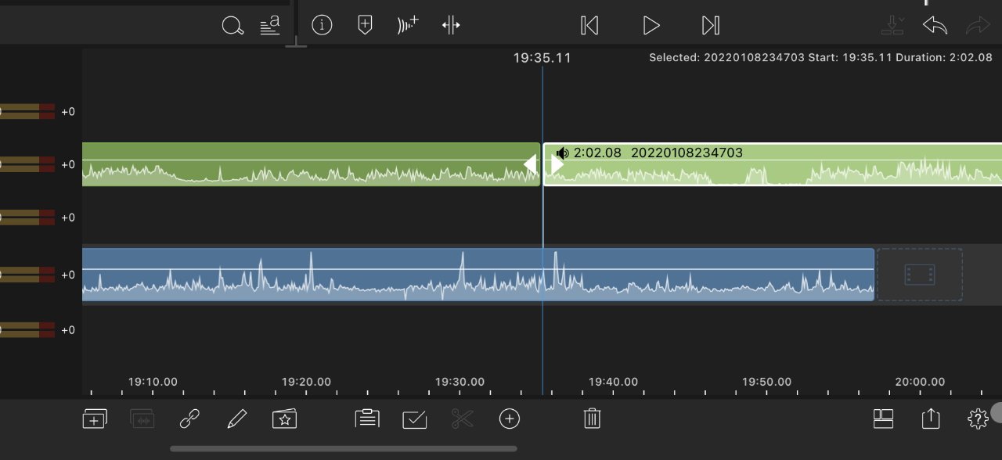Open the clip info inspector icon
1002x460 pixels.
322,25
